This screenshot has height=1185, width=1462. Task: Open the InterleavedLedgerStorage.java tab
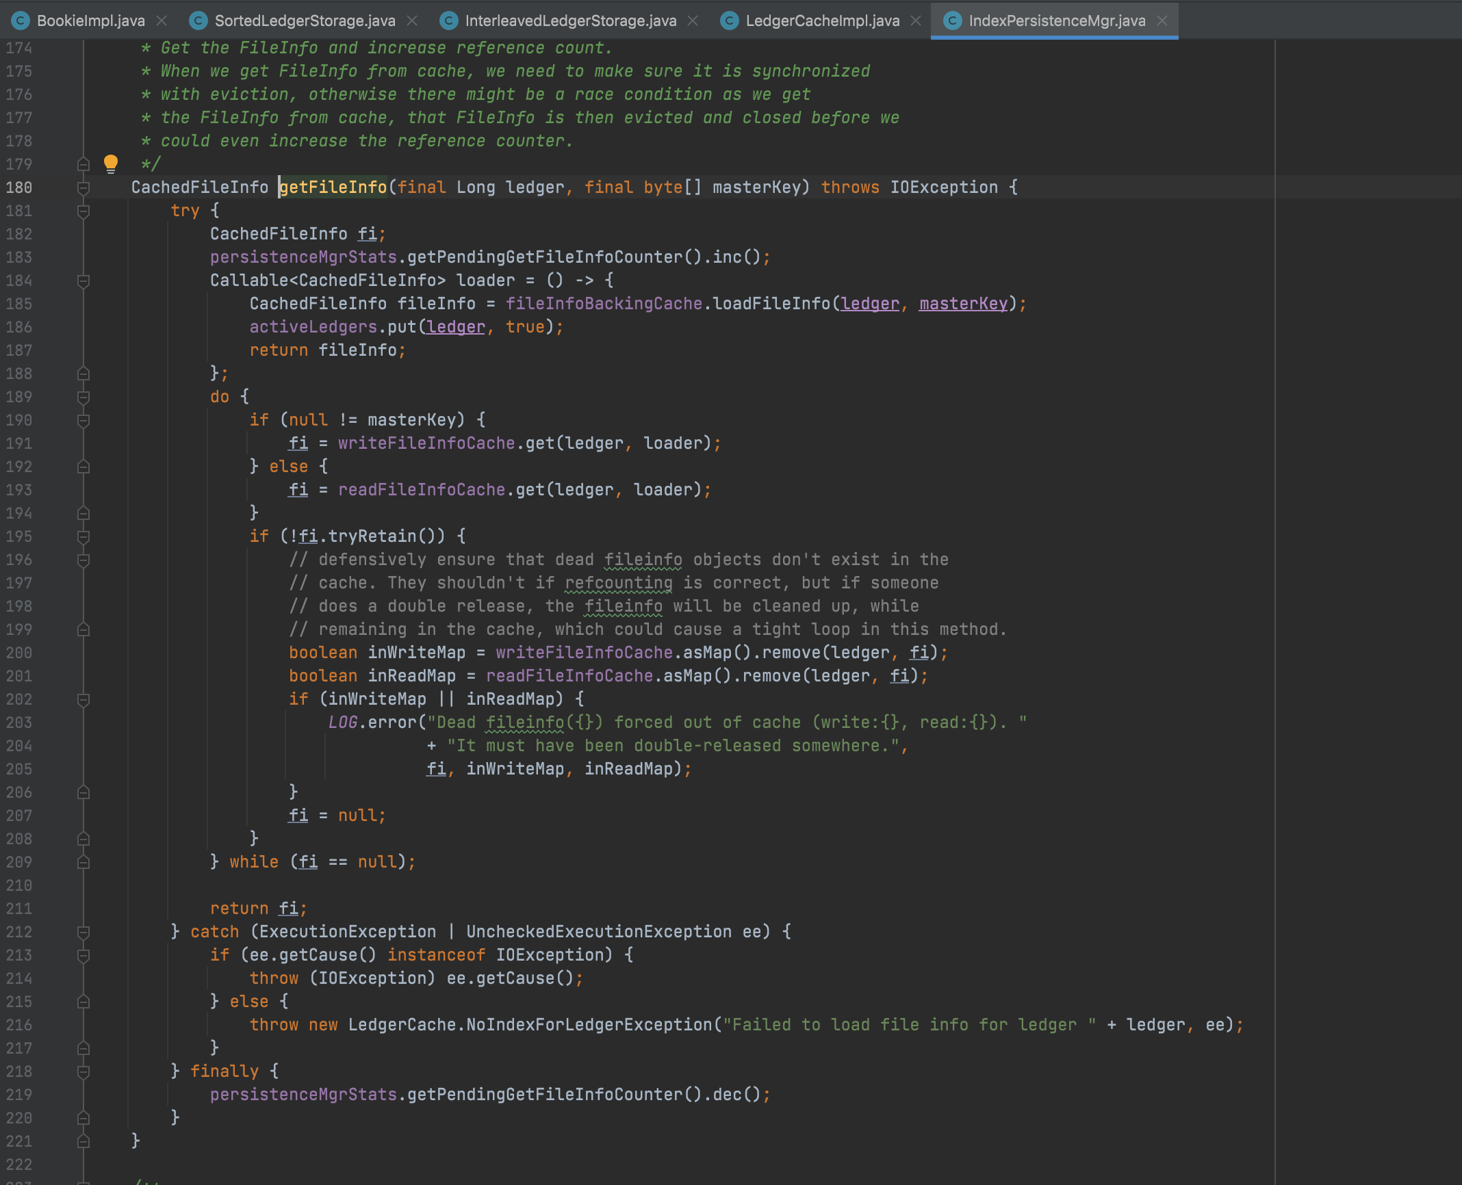[570, 21]
